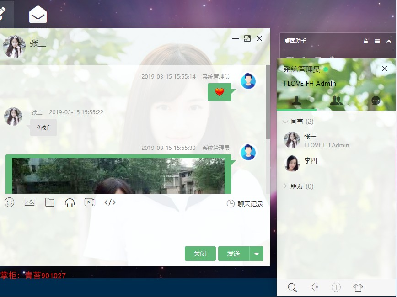Minimize the 张三 chat window
The image size is (397, 297).
tap(236, 39)
